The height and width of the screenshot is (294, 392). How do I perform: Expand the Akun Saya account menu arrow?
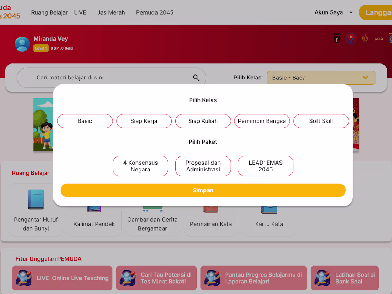click(351, 12)
